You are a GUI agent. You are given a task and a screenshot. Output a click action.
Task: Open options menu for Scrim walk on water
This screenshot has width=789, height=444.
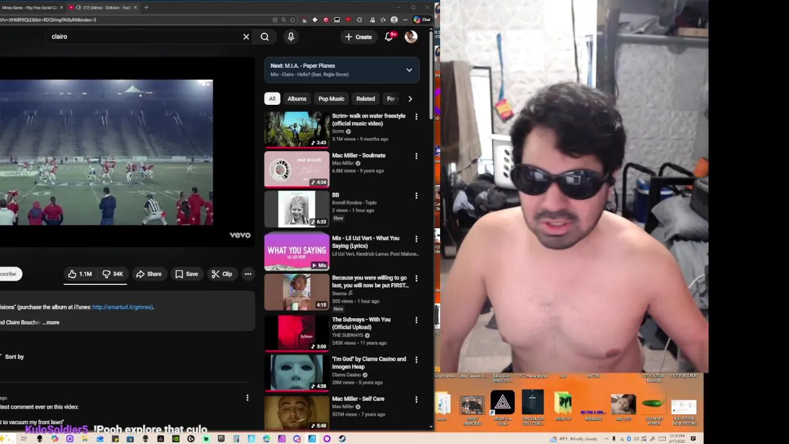coord(416,117)
